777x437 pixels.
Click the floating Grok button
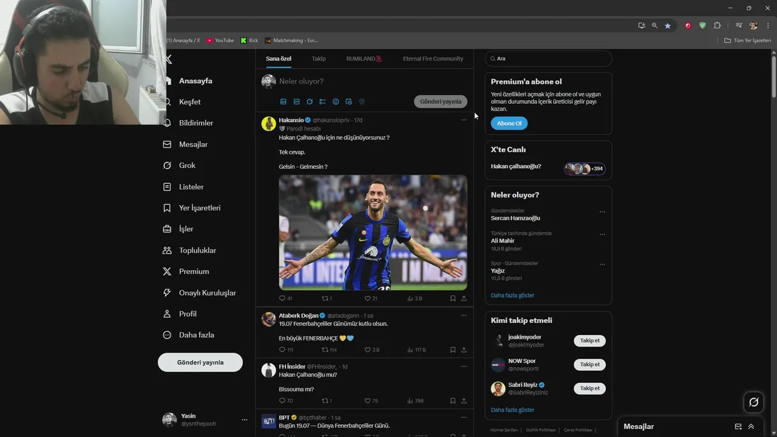coord(754,402)
